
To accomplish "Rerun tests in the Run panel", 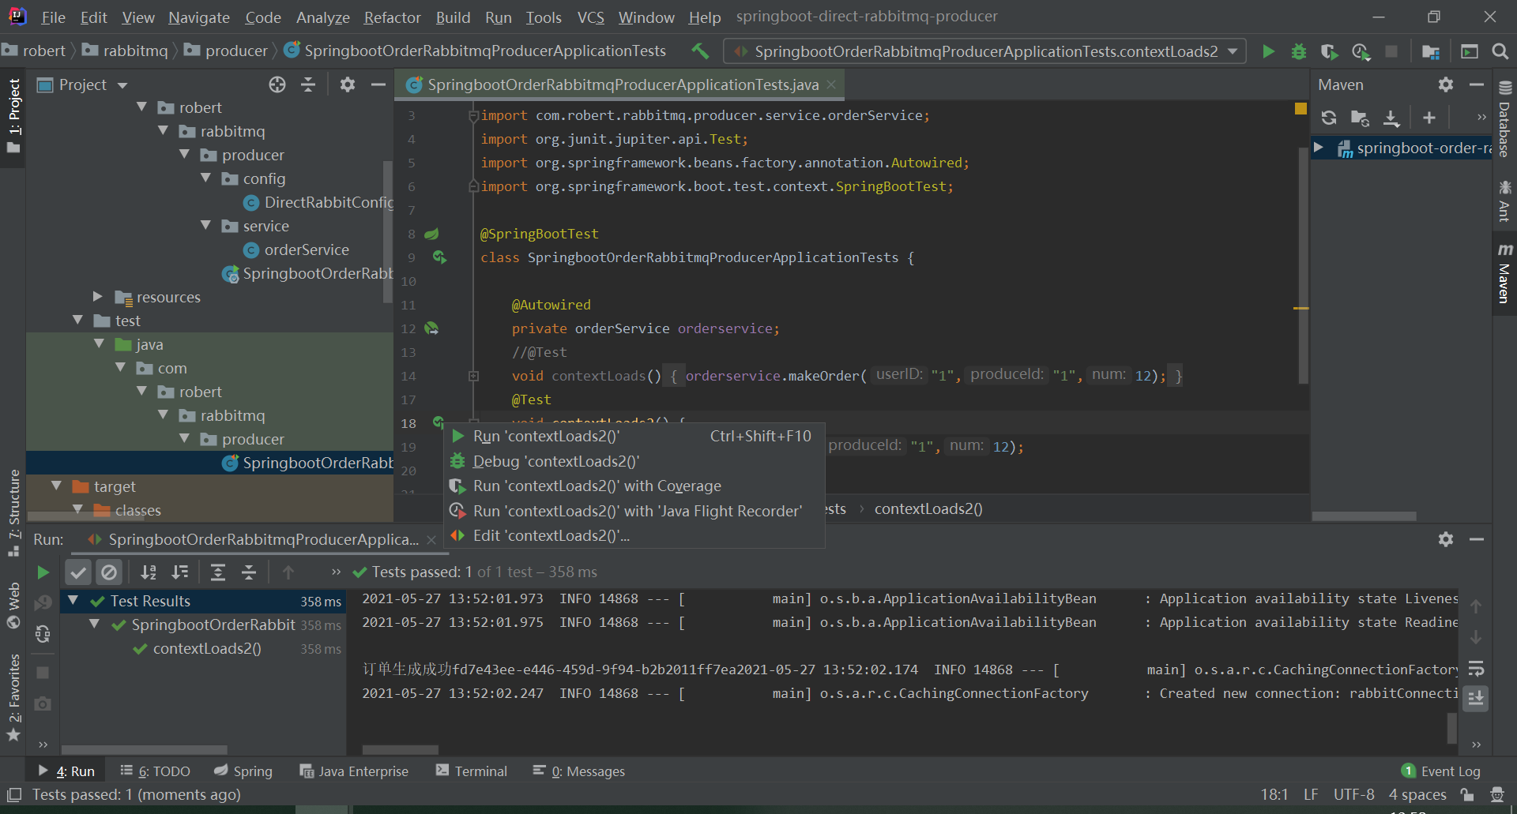I will 43,572.
